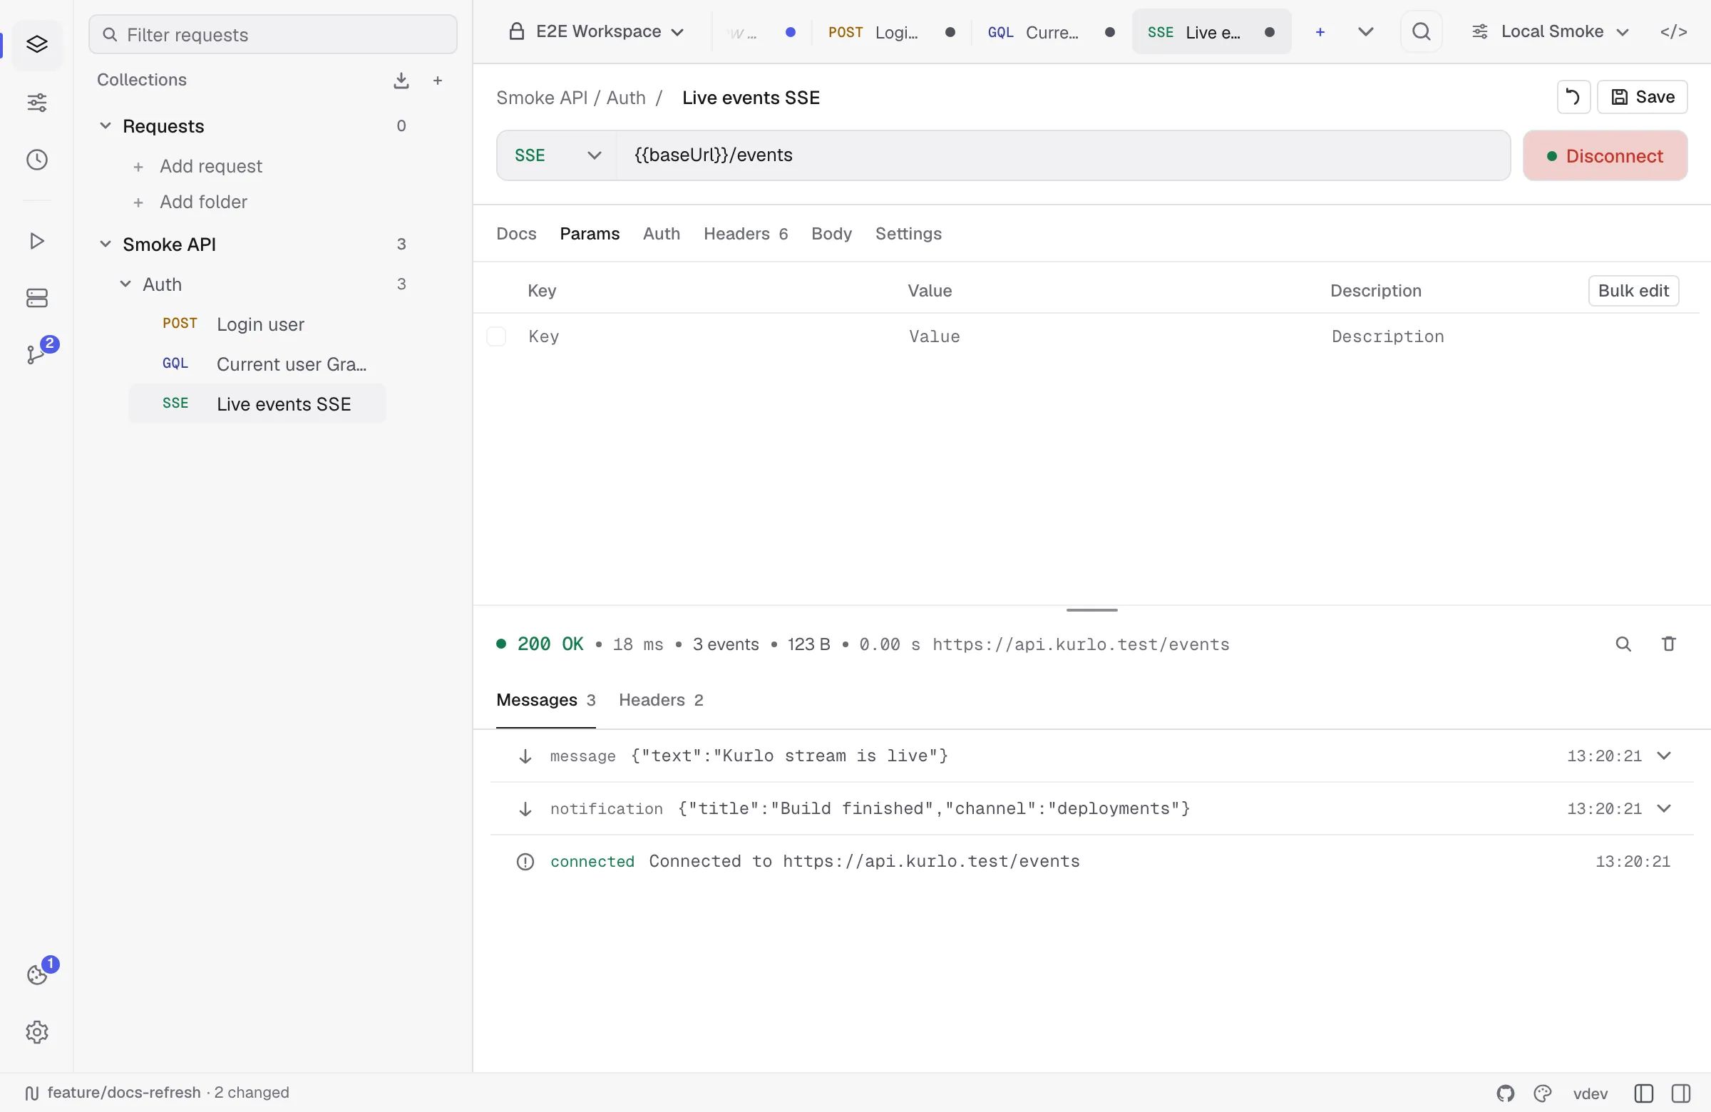This screenshot has height=1112, width=1711.
Task: Open the Local Smoke environment dropdown
Action: [x=1549, y=31]
